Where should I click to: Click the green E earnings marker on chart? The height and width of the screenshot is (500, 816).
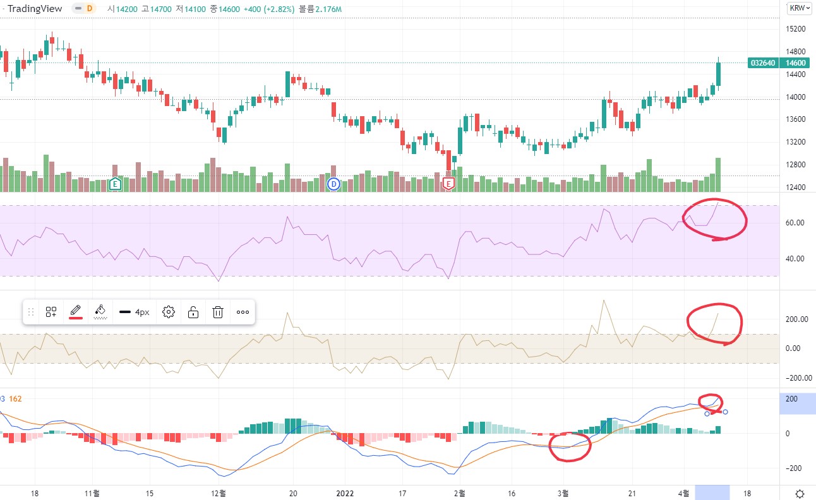[x=115, y=184]
